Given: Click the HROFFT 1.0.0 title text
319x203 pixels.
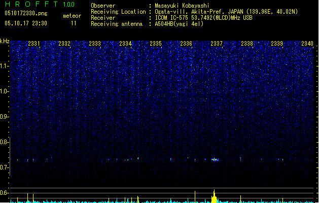Looking at the screenshot, I should click(40, 4).
